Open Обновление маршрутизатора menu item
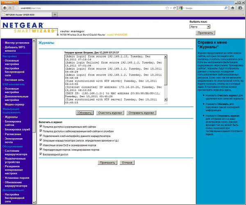 [16, 184]
